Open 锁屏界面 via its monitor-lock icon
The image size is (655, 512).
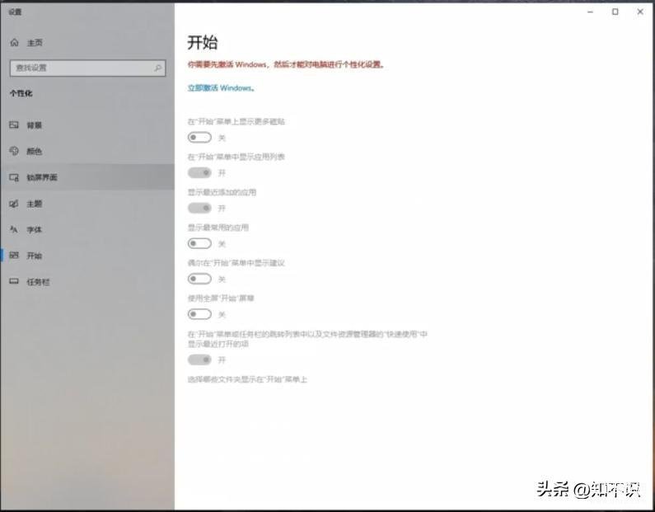pos(14,177)
